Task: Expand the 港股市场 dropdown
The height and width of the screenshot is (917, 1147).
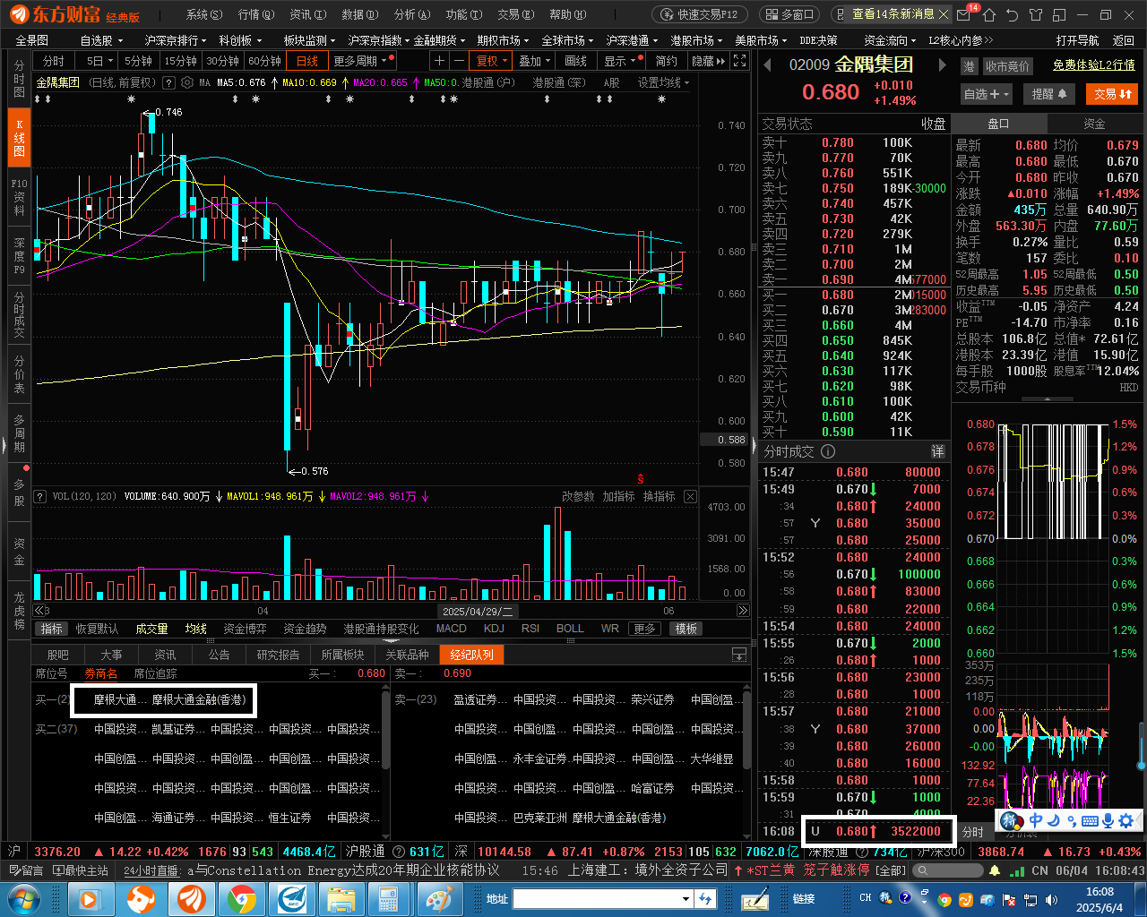Action: [x=696, y=40]
